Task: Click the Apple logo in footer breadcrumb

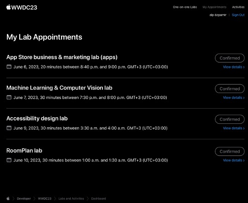Action: (x=8, y=198)
